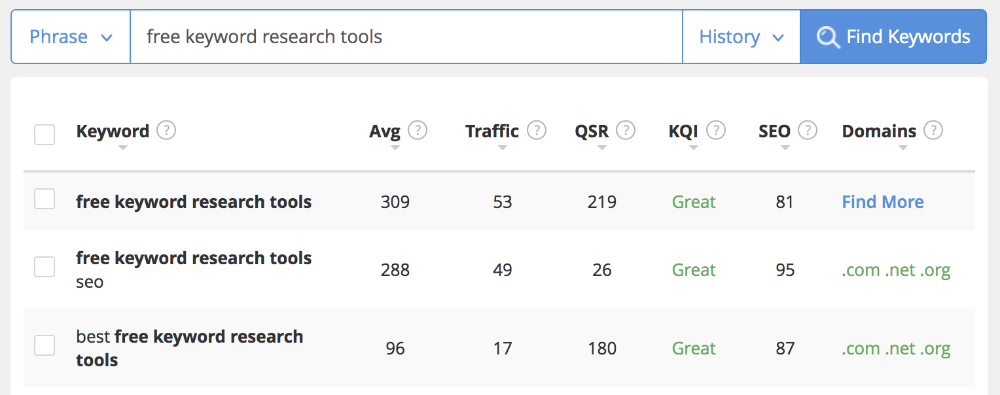This screenshot has height=395, width=1000.
Task: Sort by SEO using its arrow
Action: [x=785, y=148]
